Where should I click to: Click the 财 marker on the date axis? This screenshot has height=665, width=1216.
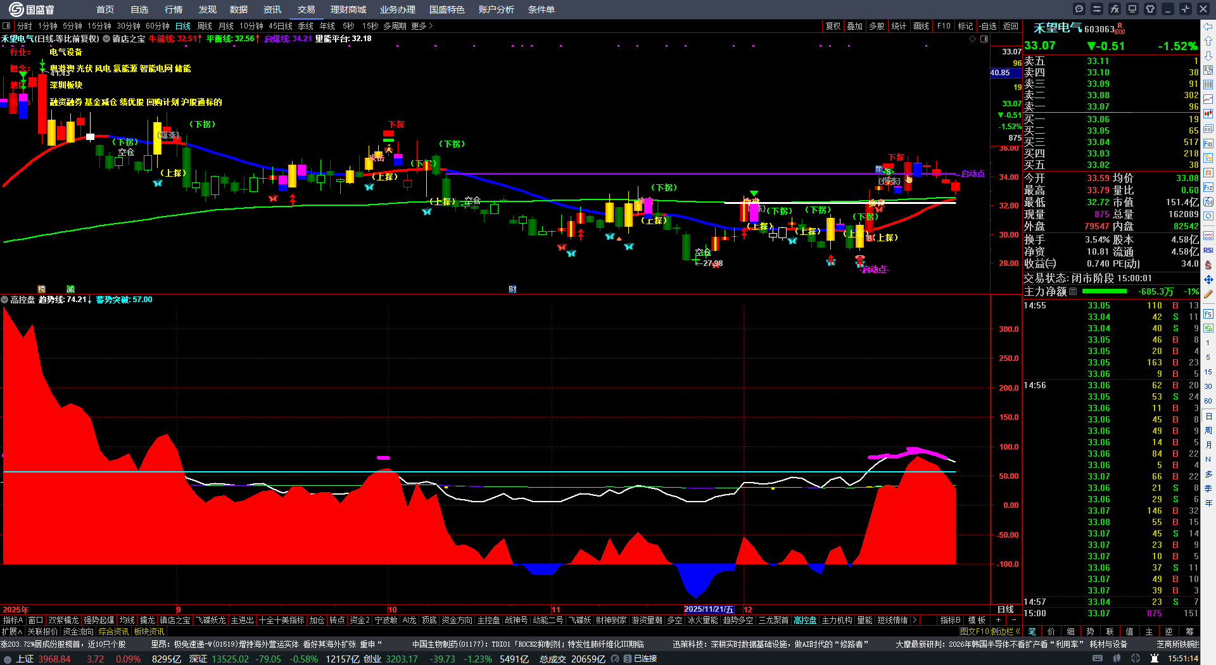pyautogui.click(x=513, y=289)
